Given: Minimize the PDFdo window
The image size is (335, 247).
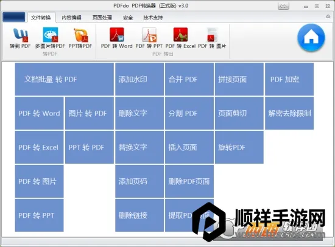Looking at the screenshot, I should (306, 7).
